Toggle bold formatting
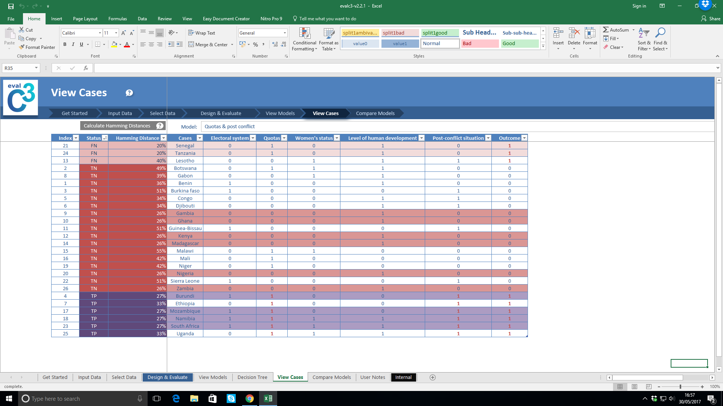Screen dimensions: 723x406 [x=65, y=44]
